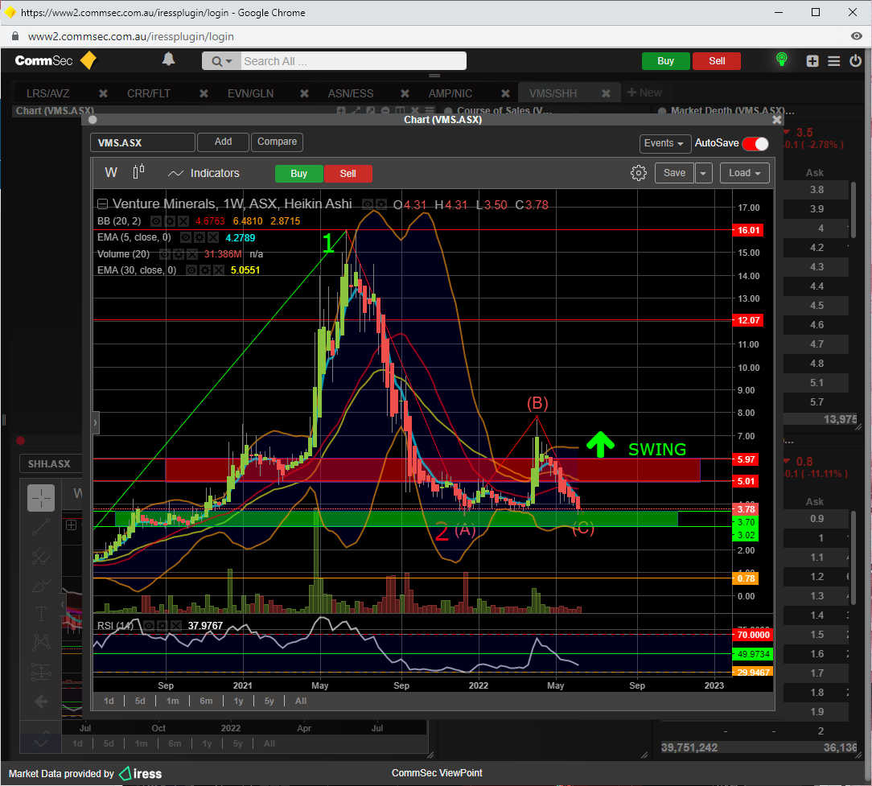The width and height of the screenshot is (872, 786).
Task: Expand the left drawing toolbar arrow
Action: [95, 422]
